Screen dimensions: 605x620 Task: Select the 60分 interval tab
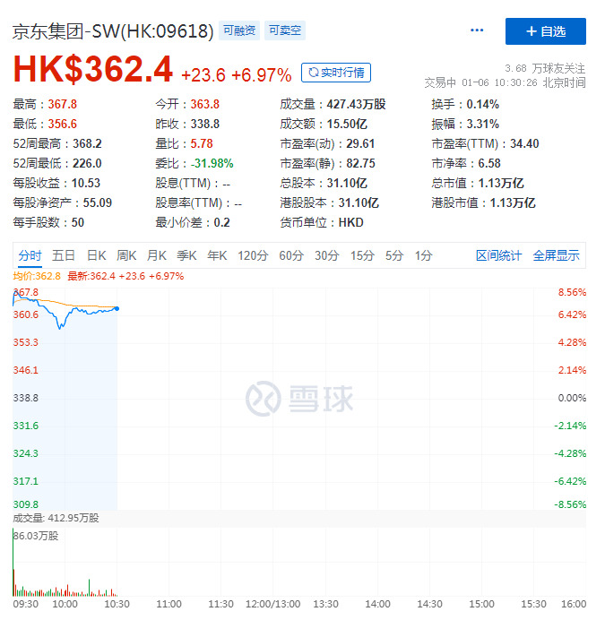coord(291,255)
